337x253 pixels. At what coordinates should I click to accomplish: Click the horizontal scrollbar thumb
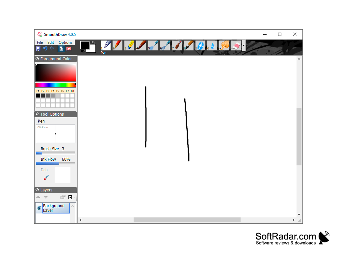click(x=187, y=220)
